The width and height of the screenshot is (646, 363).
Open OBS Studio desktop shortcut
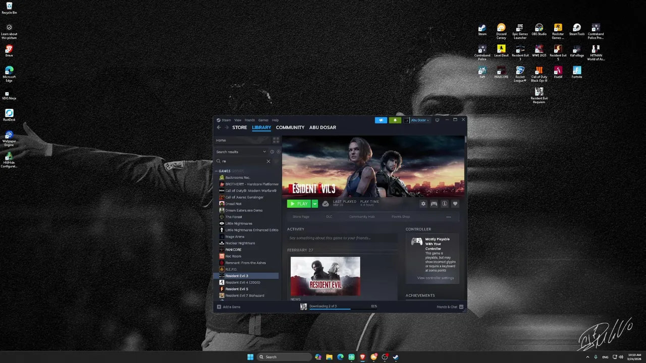tap(539, 29)
